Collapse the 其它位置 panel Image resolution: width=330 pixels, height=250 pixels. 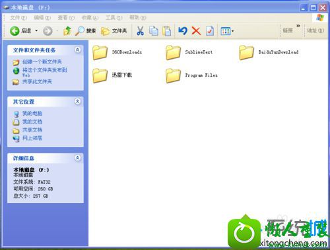(77, 101)
